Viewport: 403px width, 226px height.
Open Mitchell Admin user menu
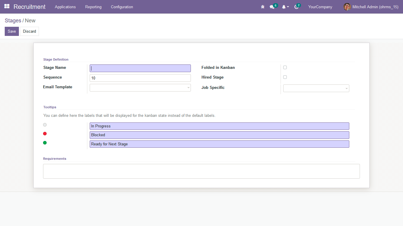[371, 7]
